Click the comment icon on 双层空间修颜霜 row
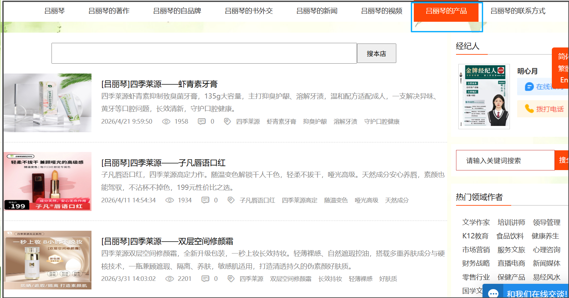This screenshot has width=569, height=298. (205, 279)
